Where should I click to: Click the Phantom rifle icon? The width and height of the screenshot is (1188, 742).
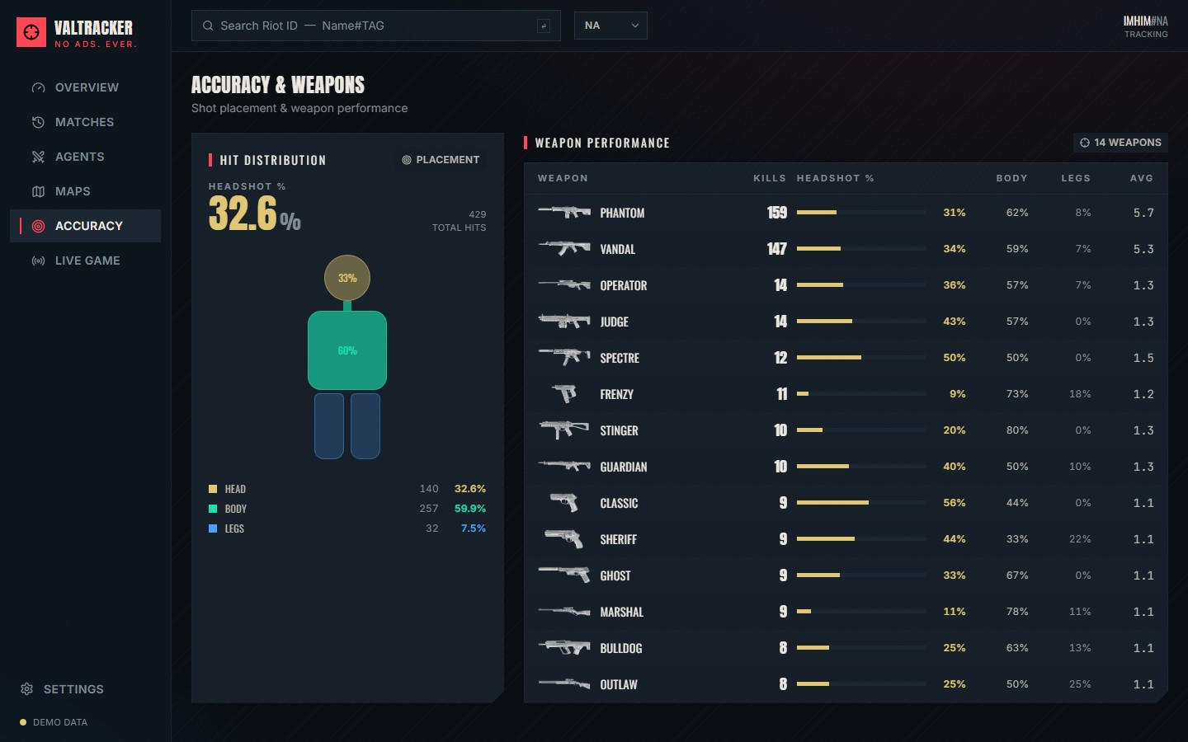pos(564,212)
